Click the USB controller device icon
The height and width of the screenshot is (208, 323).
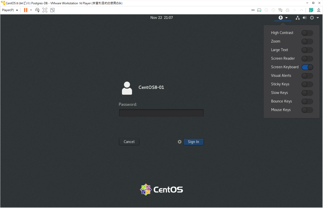pyautogui.click(x=301, y=10)
